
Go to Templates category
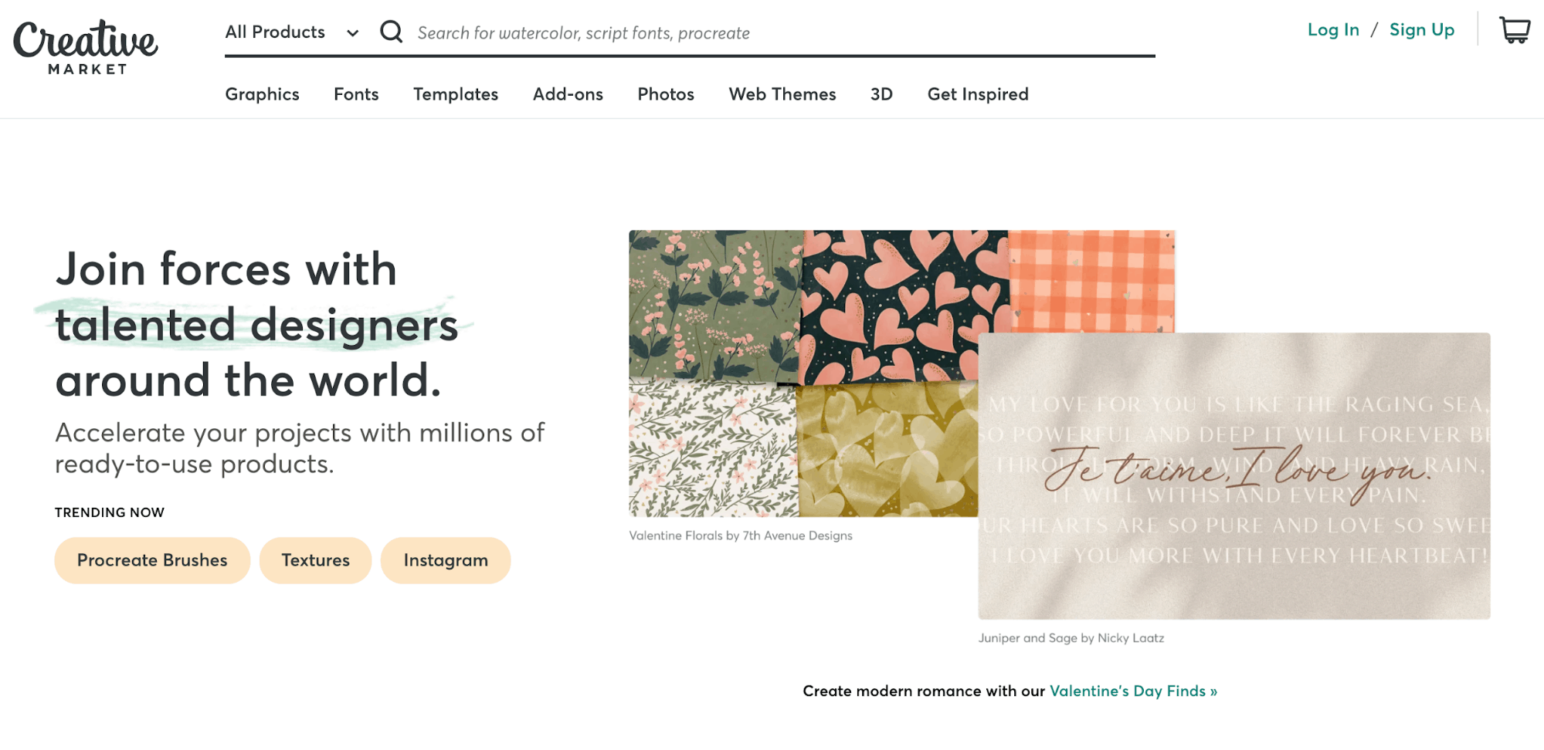(456, 94)
